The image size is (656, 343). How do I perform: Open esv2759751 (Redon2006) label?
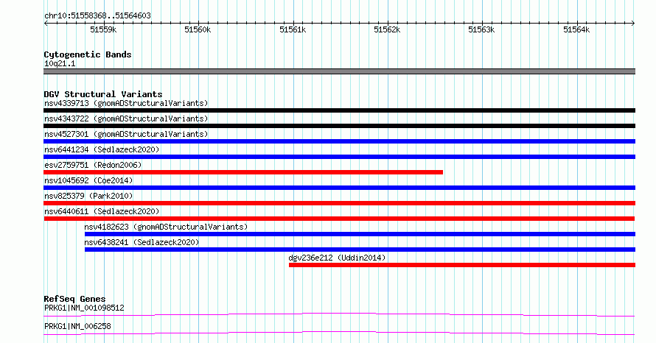pyautogui.click(x=93, y=165)
